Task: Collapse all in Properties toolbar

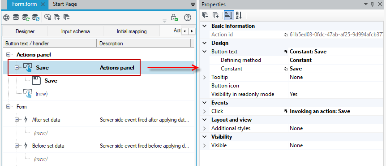Action: click(206, 15)
